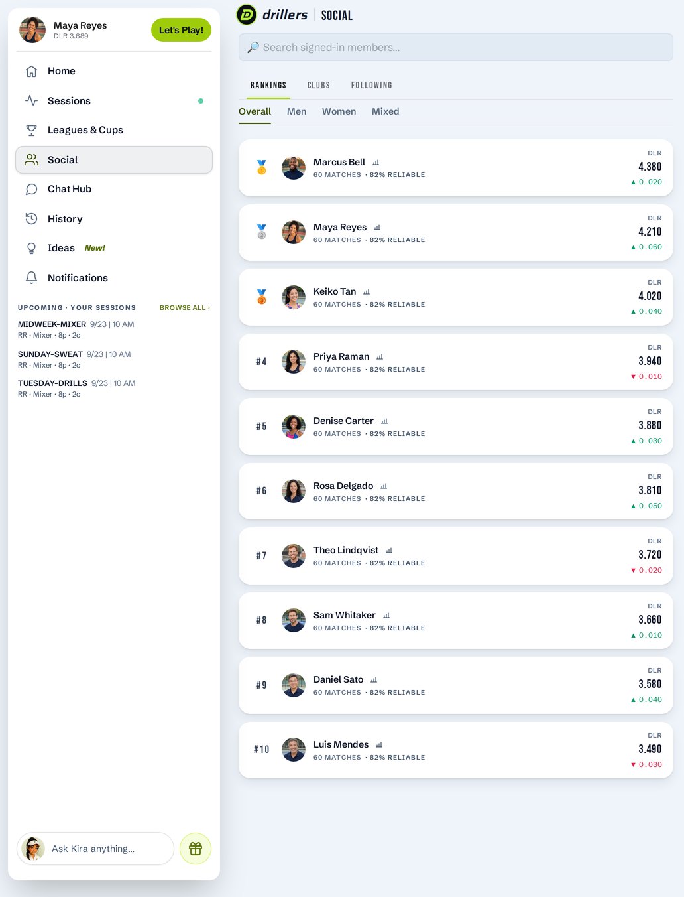Select the Social people icon
The image size is (684, 897).
(31, 160)
